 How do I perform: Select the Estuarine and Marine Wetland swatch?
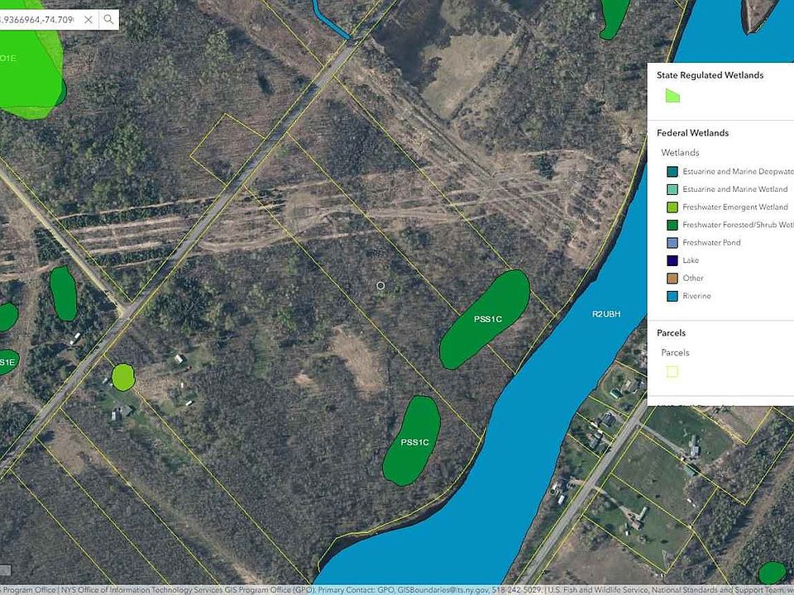click(672, 190)
